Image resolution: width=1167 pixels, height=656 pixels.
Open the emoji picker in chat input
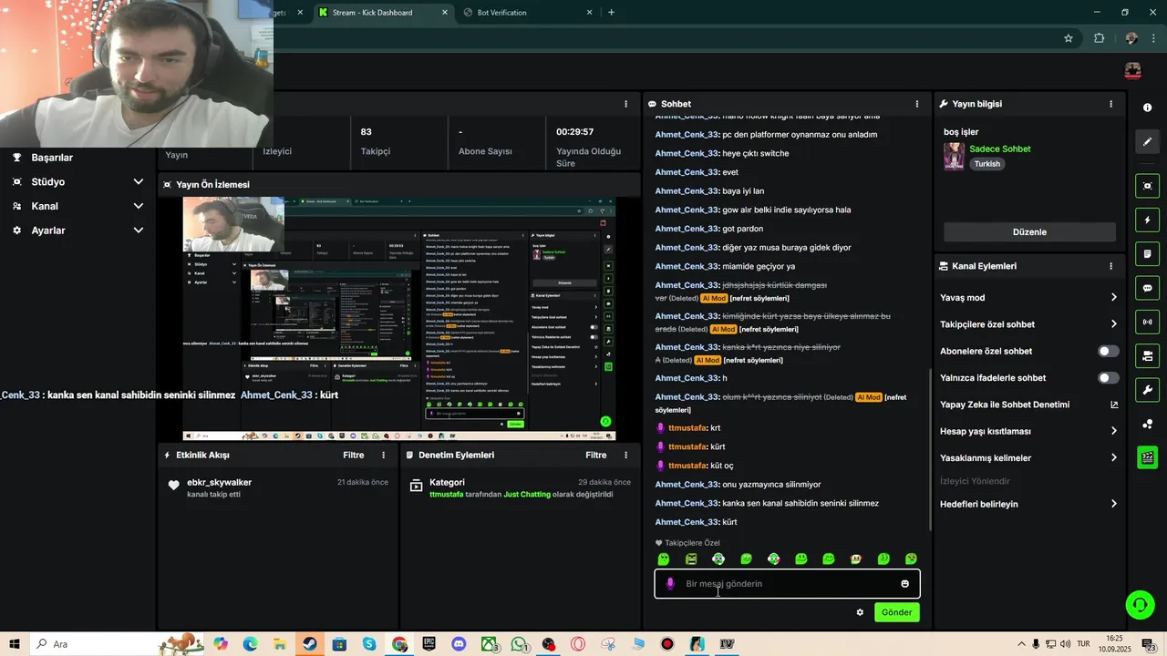pyautogui.click(x=904, y=584)
